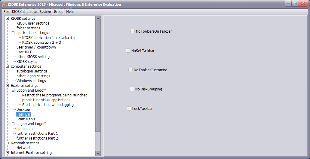Collapse the KIOSK settings tree node
The width and height of the screenshot is (310, 159).
pyautogui.click(x=8, y=19)
